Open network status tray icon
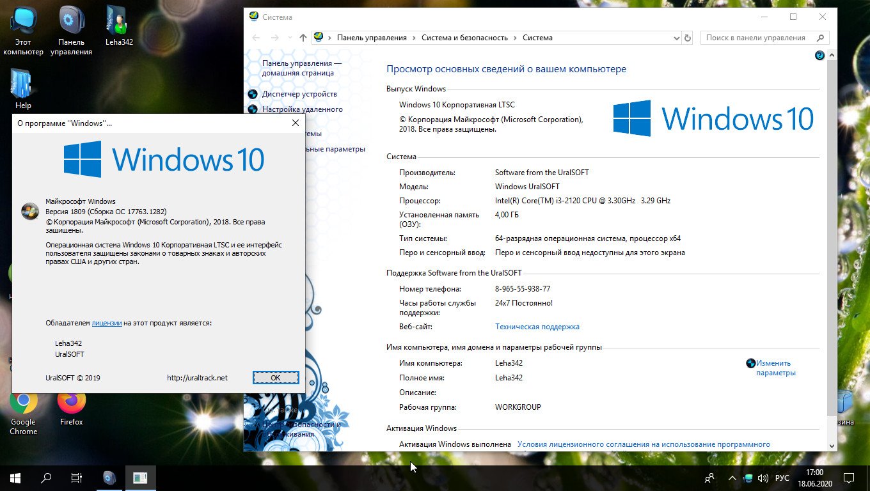This screenshot has height=491, width=870. click(747, 478)
